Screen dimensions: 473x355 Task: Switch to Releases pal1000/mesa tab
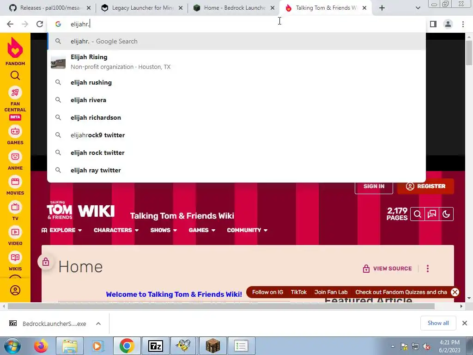[50, 8]
